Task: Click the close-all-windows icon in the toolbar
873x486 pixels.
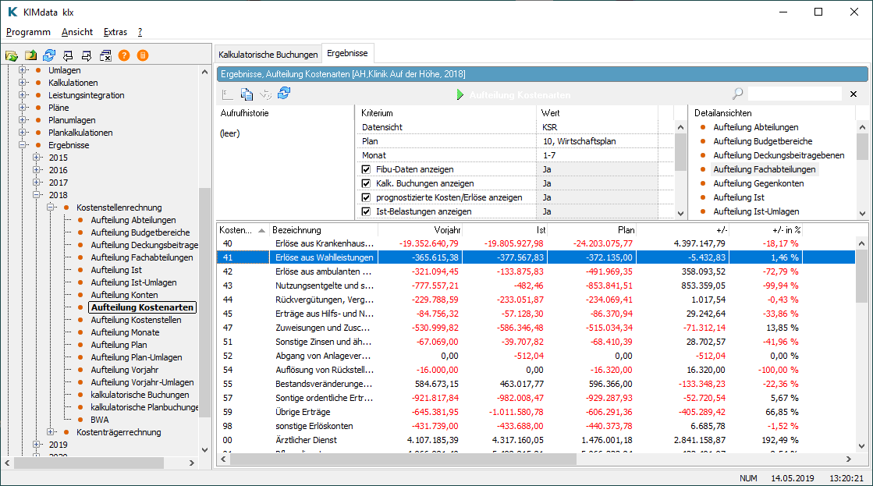Action: (105, 56)
